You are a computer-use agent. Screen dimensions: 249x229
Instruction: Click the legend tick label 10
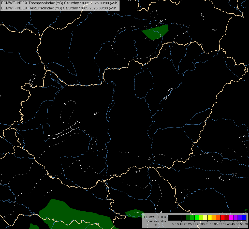177,224
